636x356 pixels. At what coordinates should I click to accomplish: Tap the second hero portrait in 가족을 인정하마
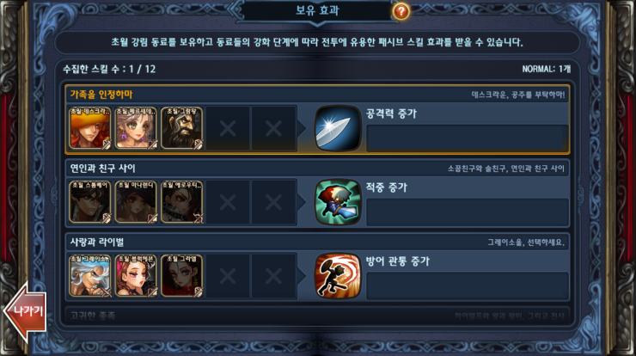(136, 128)
